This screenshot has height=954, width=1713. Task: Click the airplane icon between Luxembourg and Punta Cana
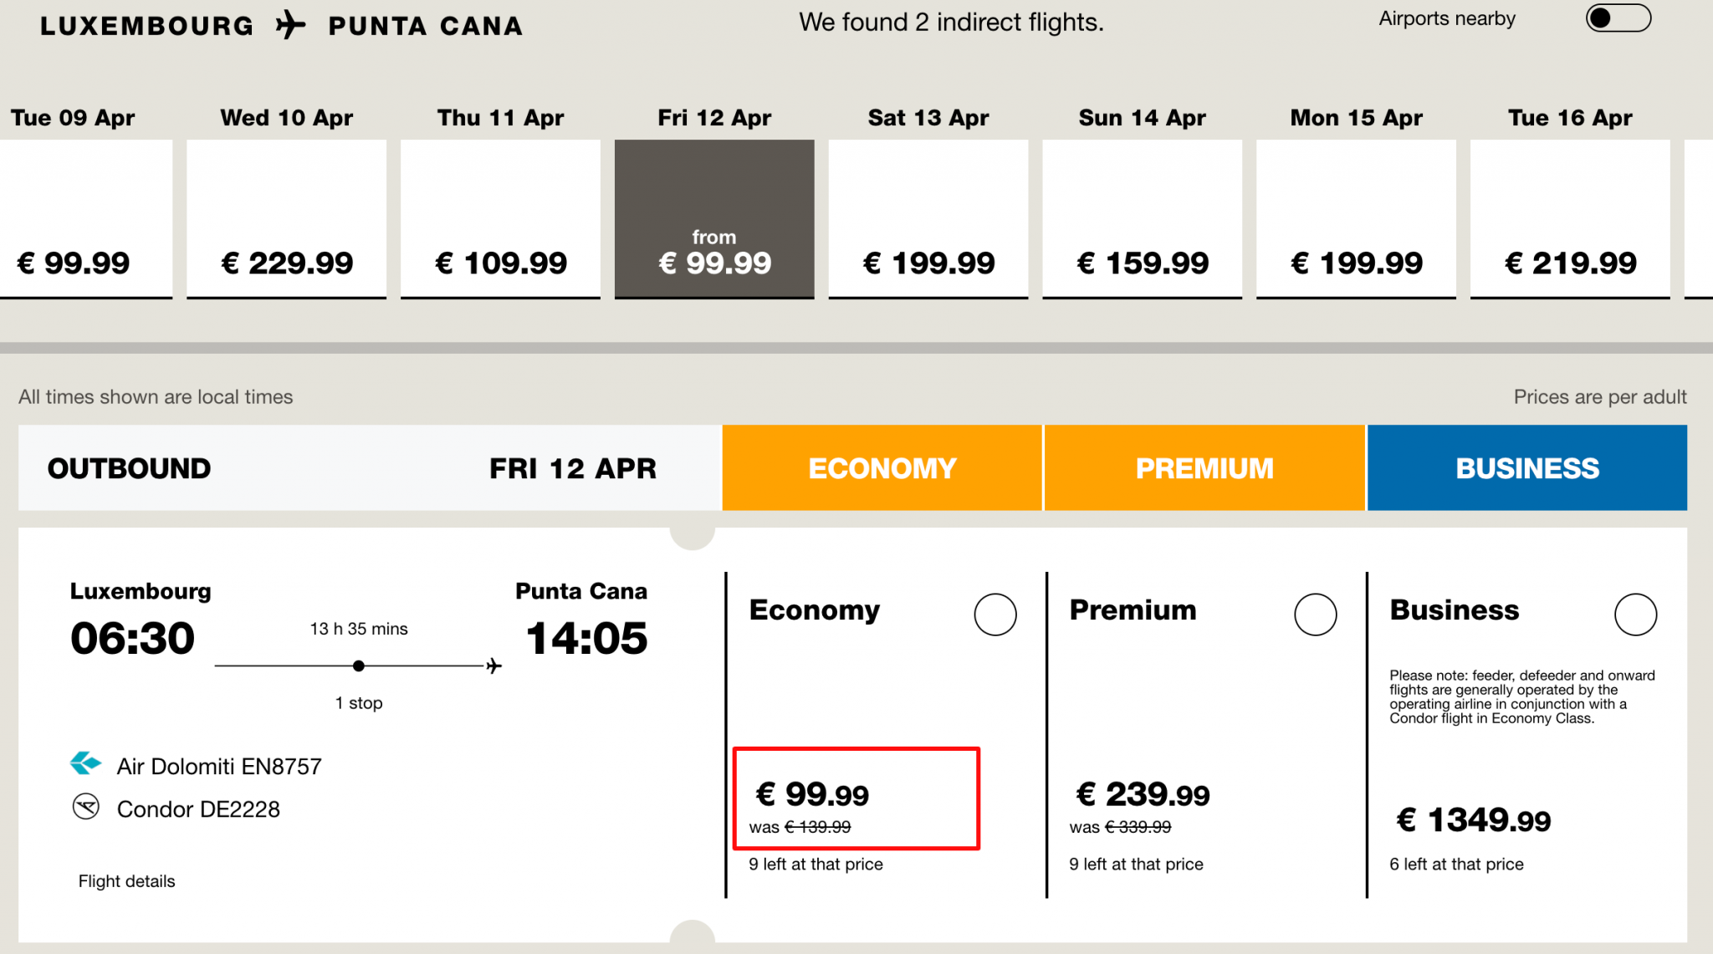tap(290, 25)
